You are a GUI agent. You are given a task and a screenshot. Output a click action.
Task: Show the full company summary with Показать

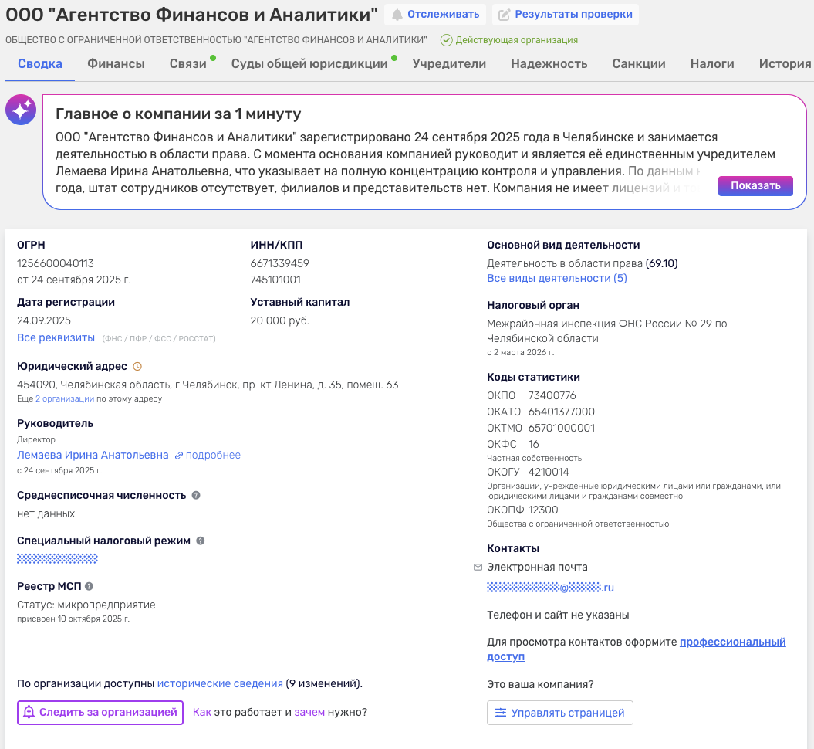pyautogui.click(x=755, y=186)
